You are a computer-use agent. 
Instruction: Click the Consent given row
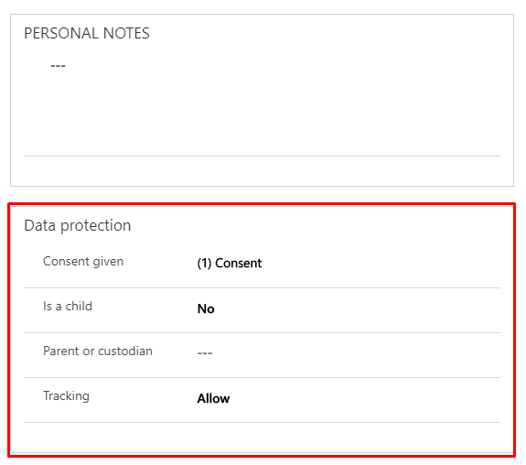pyautogui.click(x=262, y=264)
